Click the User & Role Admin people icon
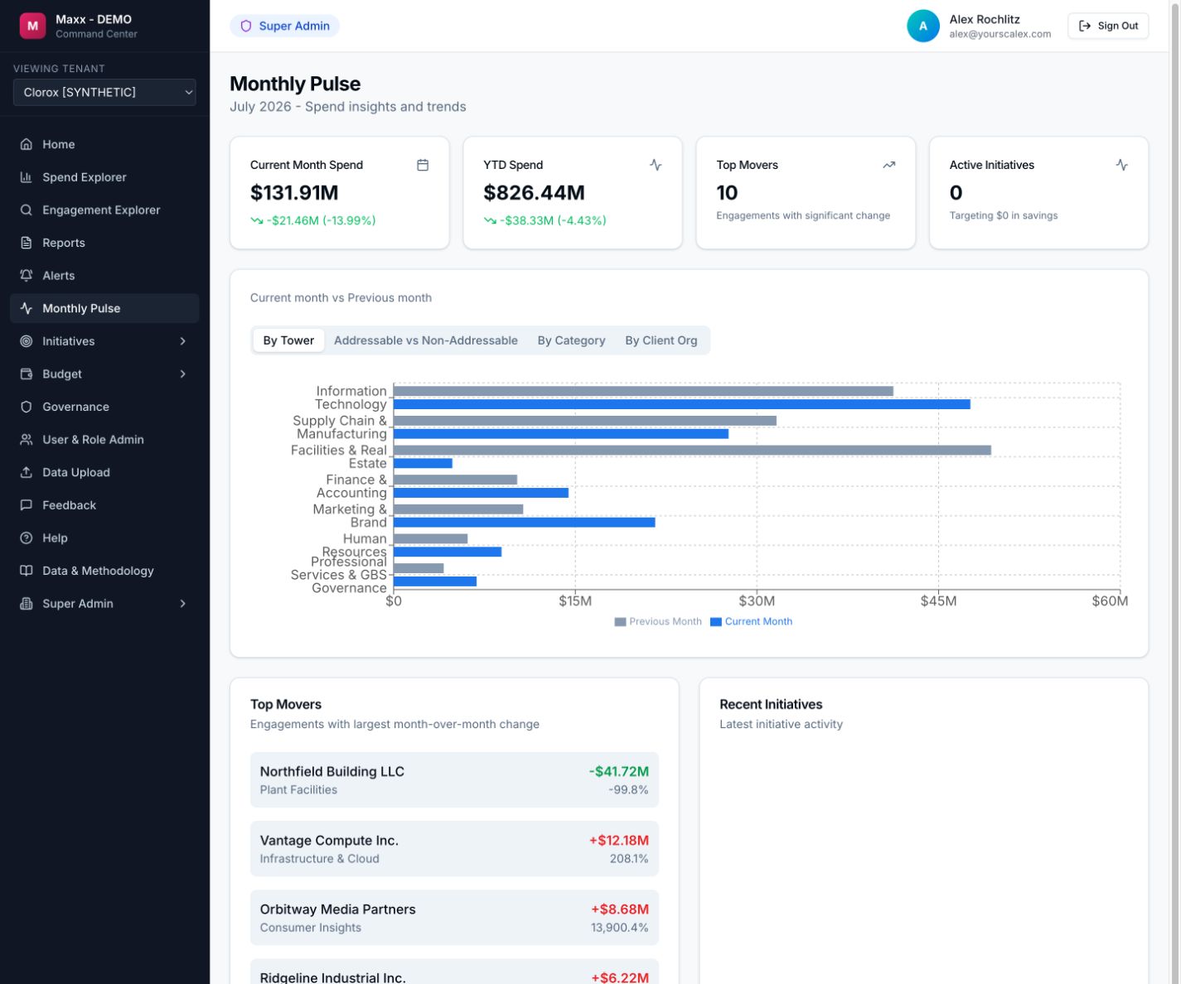 point(27,439)
